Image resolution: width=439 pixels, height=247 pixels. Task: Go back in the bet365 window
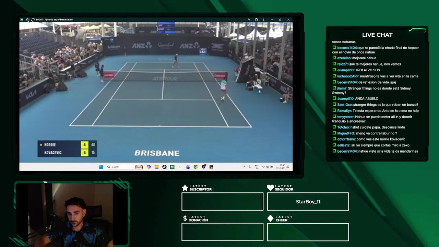27,20
